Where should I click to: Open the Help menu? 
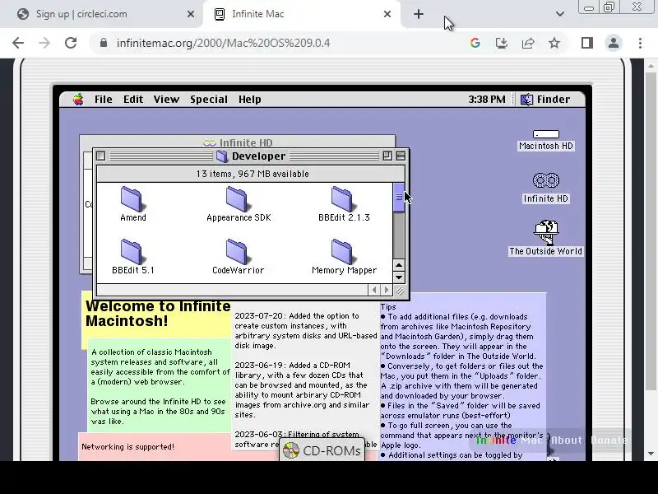250,100
